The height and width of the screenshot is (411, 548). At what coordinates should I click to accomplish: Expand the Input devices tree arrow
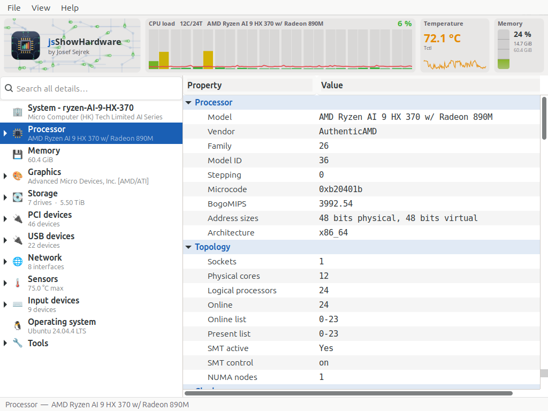coord(5,305)
